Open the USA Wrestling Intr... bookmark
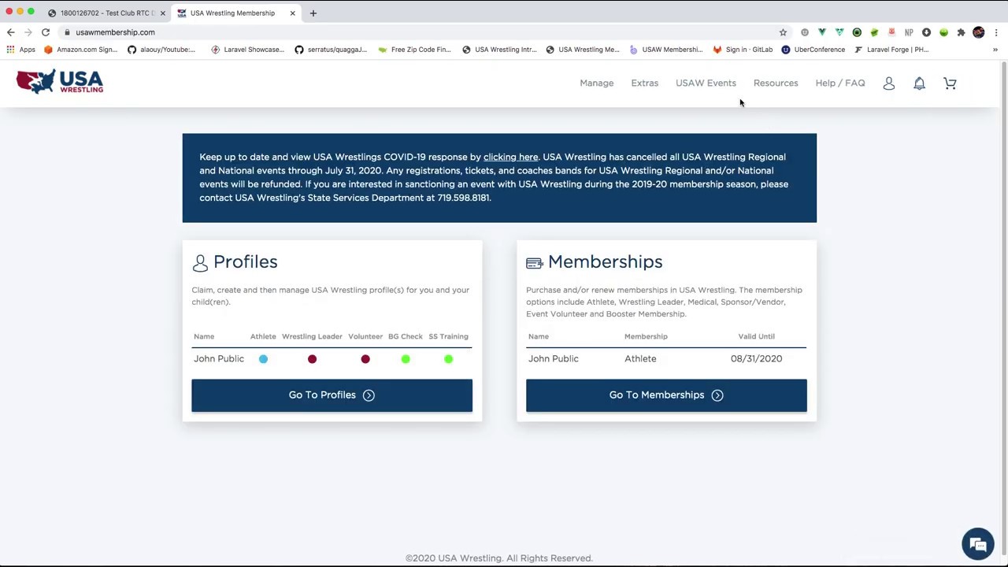The image size is (1008, 567). (499, 50)
